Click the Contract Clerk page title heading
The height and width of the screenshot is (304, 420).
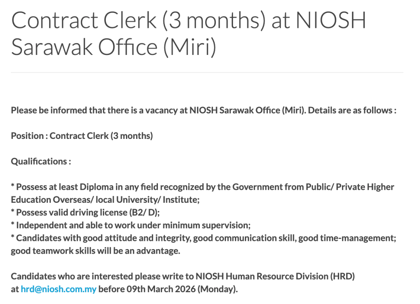coord(188,34)
